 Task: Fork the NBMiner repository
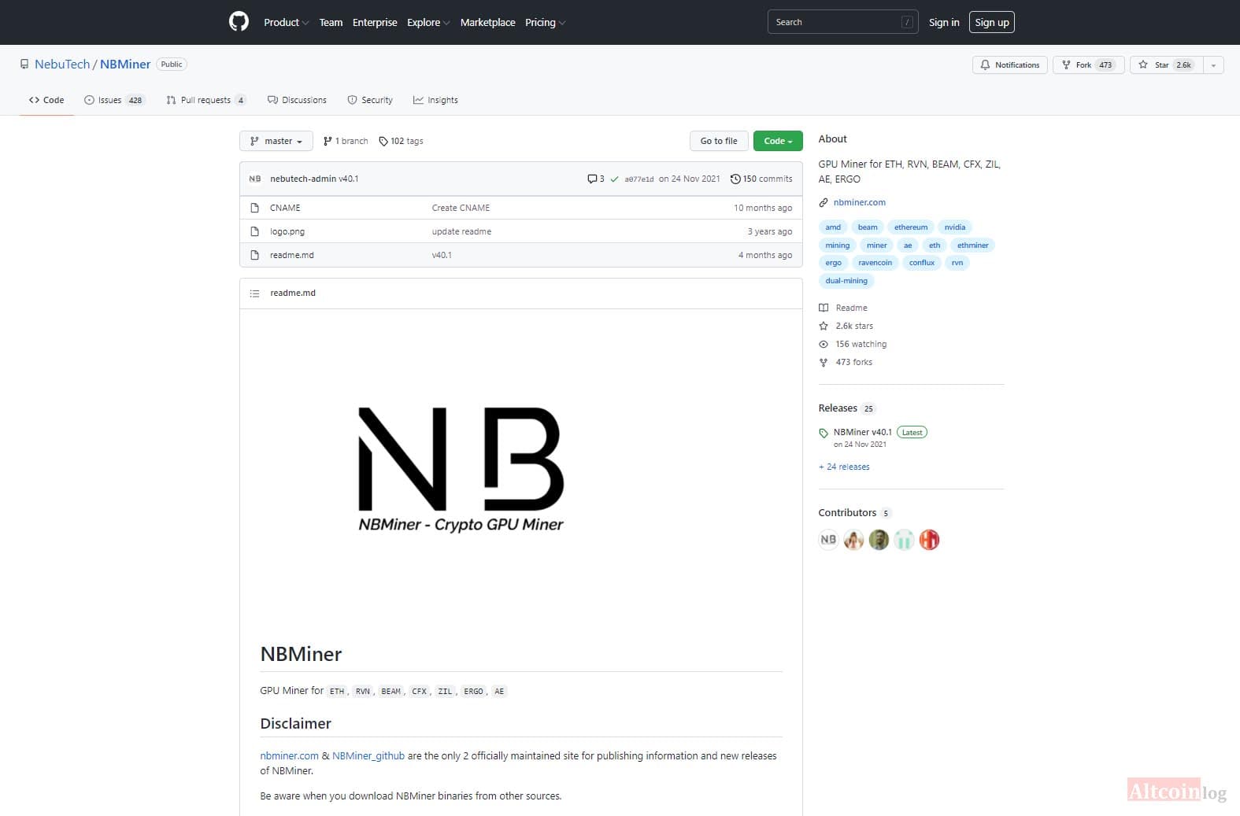(x=1088, y=65)
